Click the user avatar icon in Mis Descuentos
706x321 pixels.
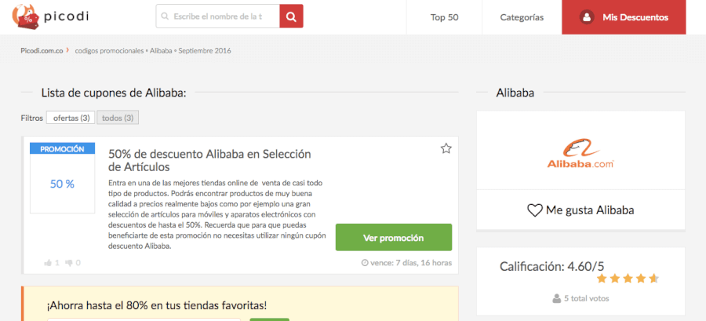[x=587, y=17]
